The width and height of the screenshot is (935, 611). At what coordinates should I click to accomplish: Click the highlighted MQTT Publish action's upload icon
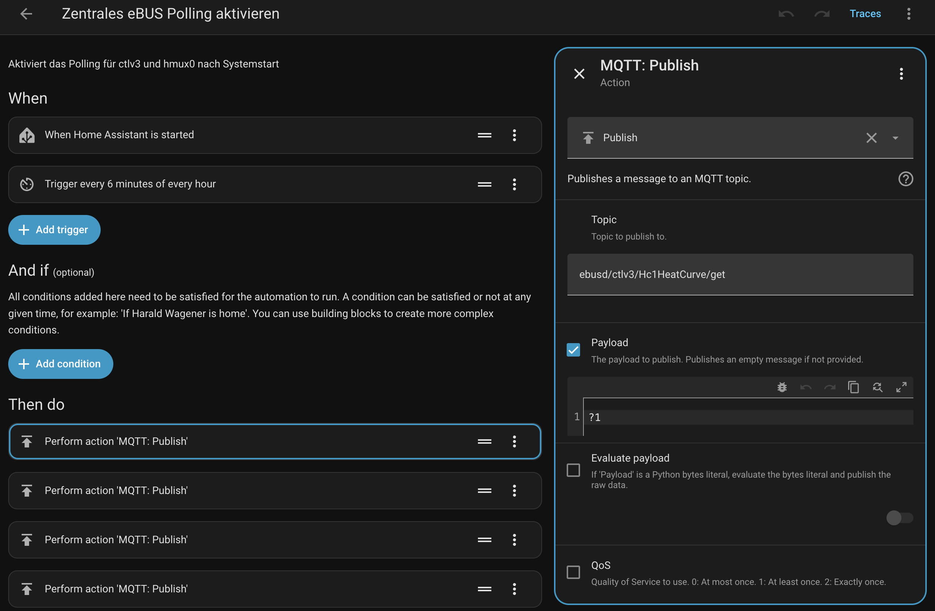pos(27,441)
